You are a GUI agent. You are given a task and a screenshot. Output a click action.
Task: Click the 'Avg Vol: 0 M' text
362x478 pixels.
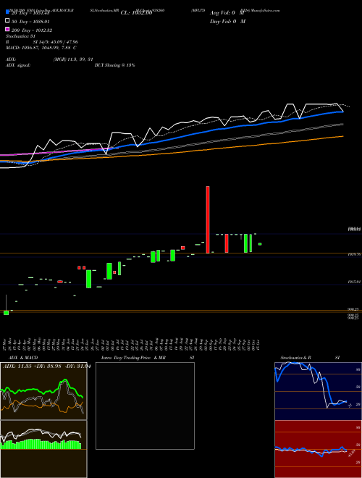coord(227,13)
